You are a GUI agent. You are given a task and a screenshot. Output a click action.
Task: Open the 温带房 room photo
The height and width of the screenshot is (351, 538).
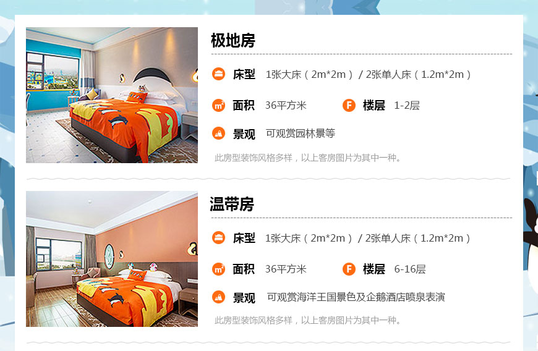click(x=112, y=259)
